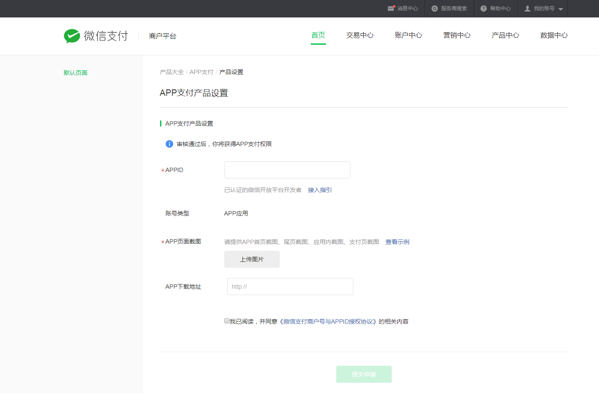Click the 商户平台 label in header
The image size is (599, 393).
click(163, 36)
